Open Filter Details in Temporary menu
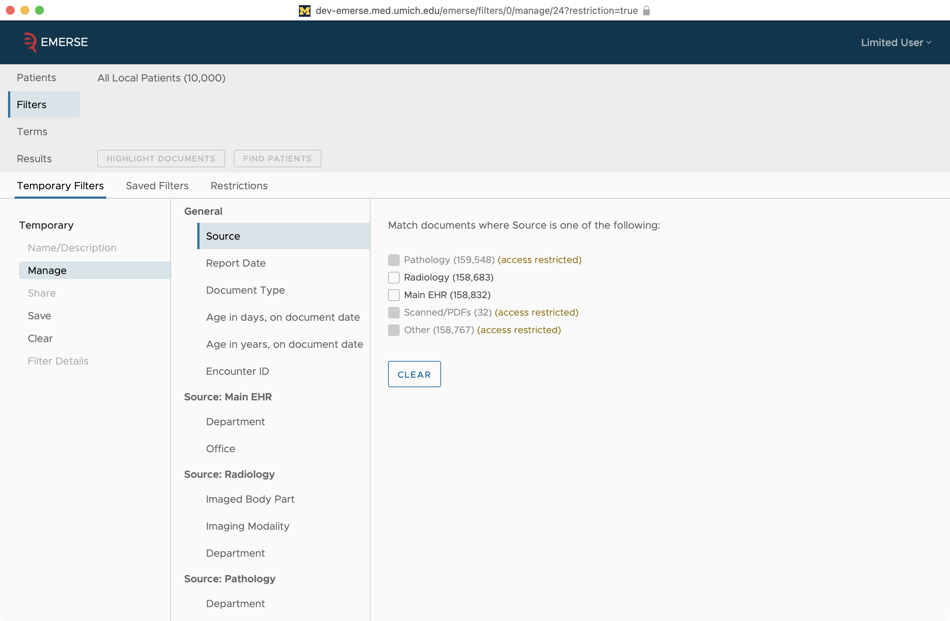This screenshot has width=950, height=621. tap(58, 361)
